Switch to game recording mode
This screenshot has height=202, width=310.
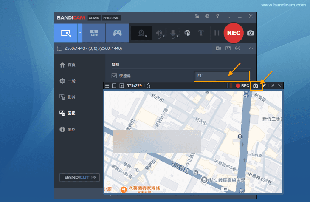tap(117, 33)
